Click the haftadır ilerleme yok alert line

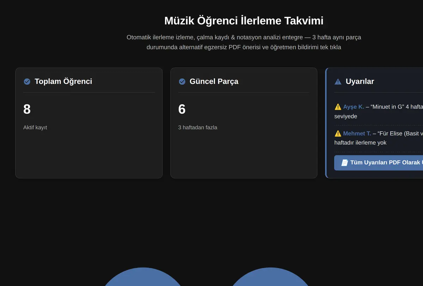click(x=360, y=143)
